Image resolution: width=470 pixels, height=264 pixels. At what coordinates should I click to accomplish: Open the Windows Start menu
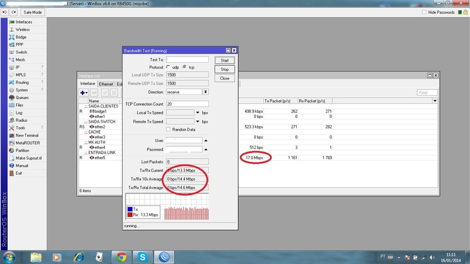9,257
